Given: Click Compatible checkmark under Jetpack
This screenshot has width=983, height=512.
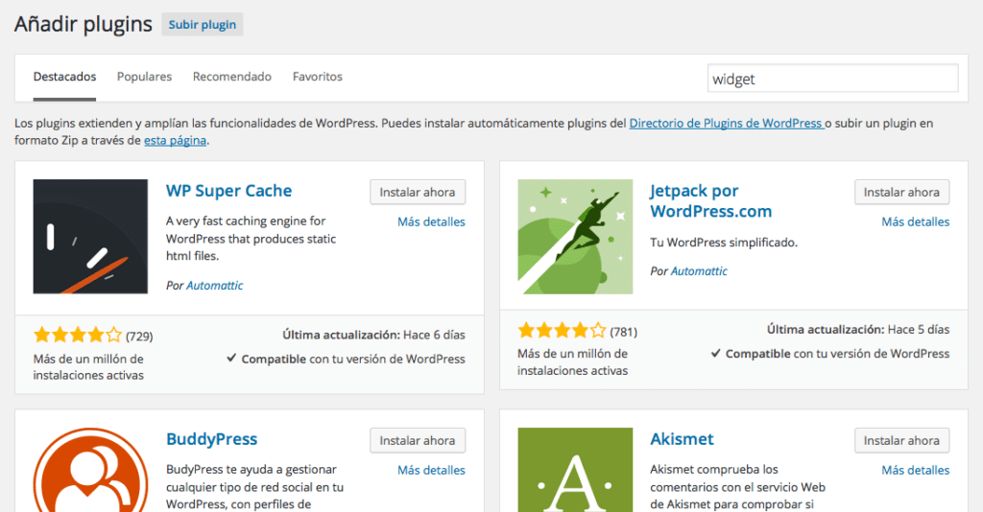Looking at the screenshot, I should point(716,353).
